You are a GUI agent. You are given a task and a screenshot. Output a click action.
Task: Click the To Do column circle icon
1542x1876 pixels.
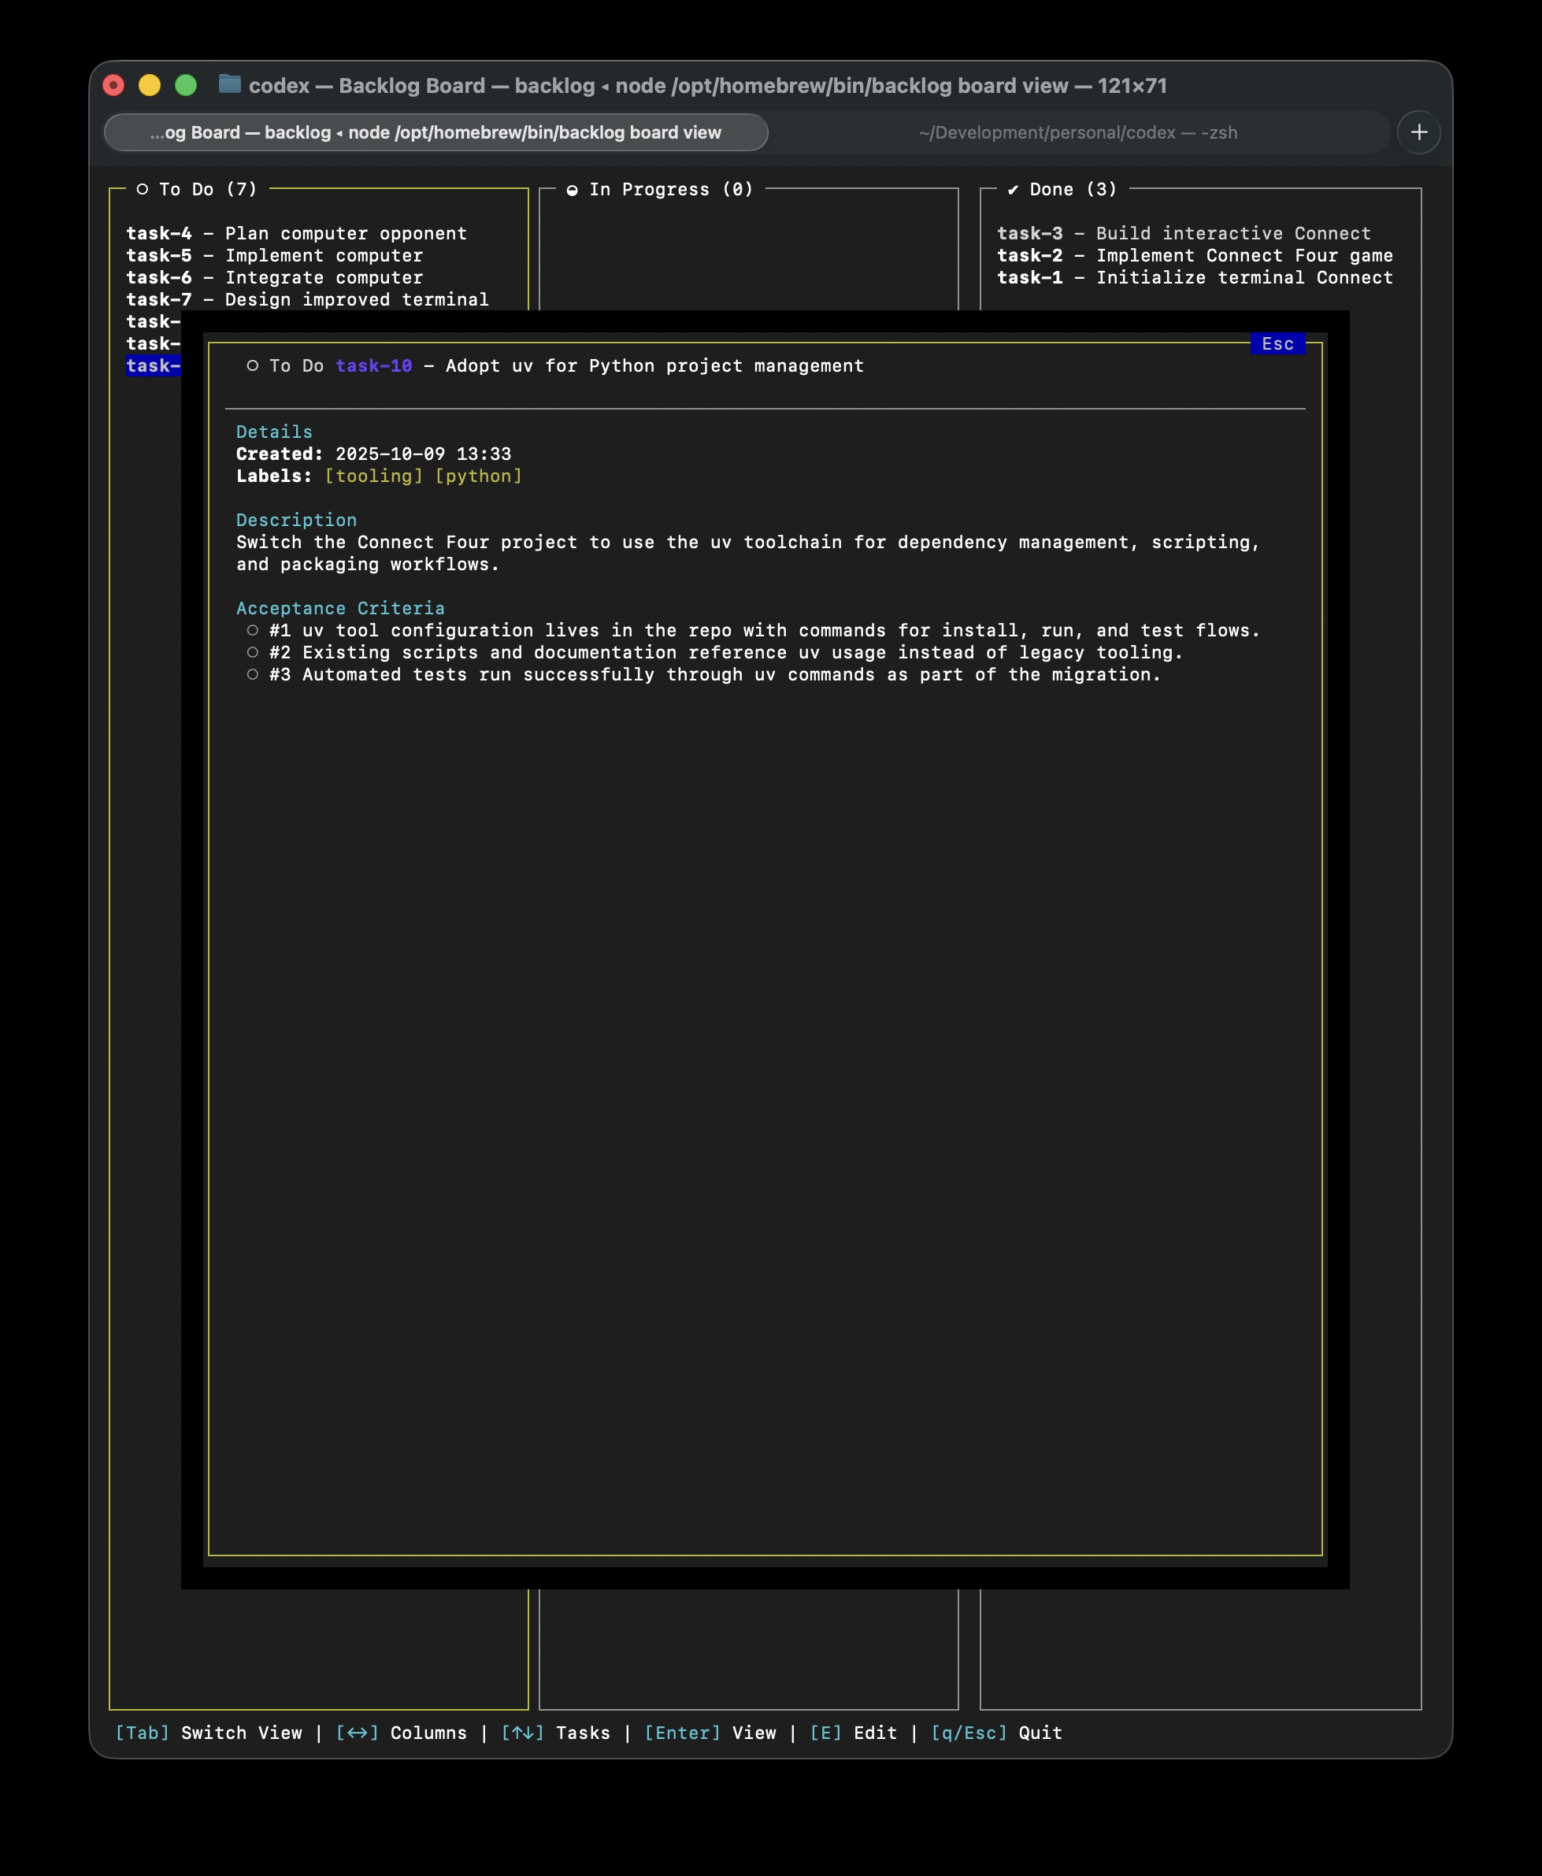pos(142,189)
